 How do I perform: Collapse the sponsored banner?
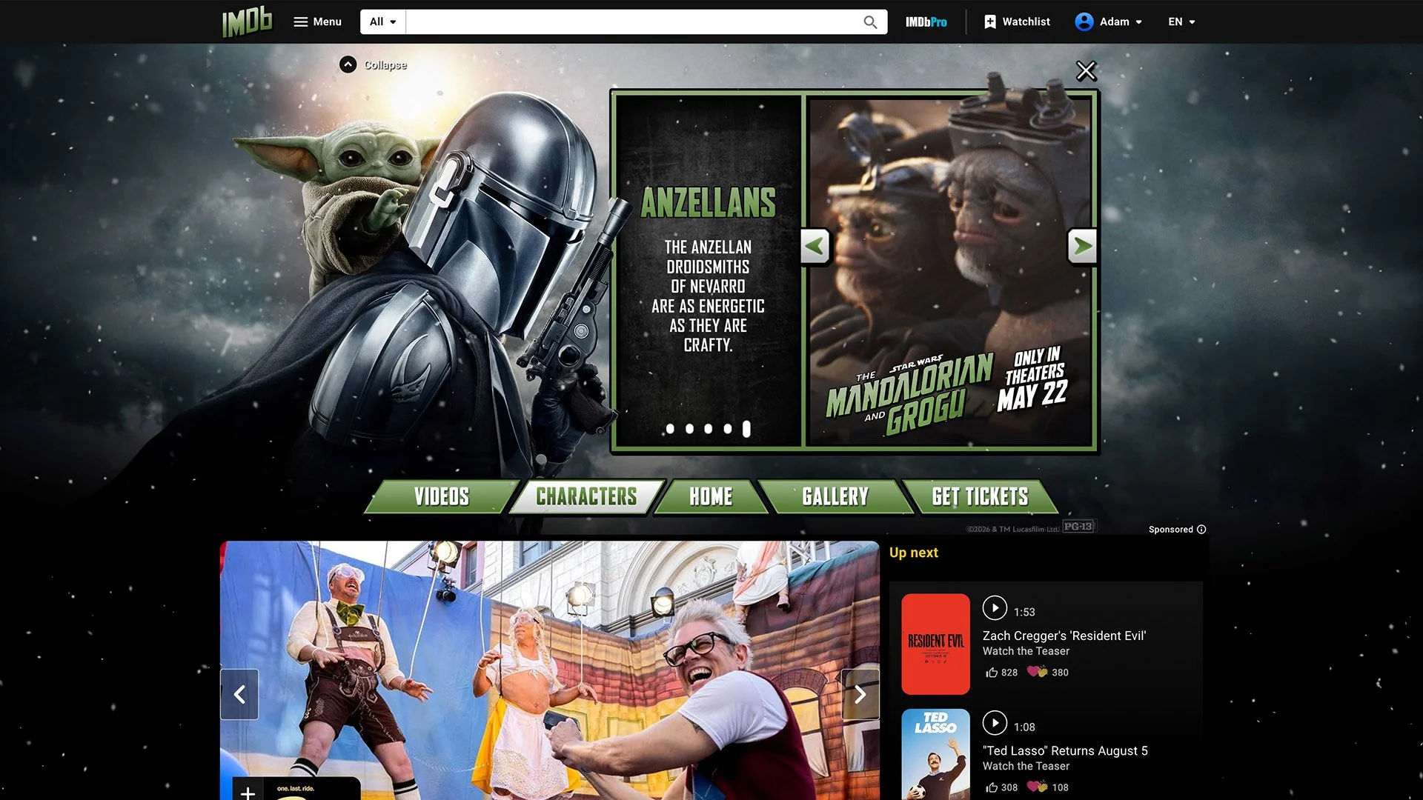click(374, 65)
